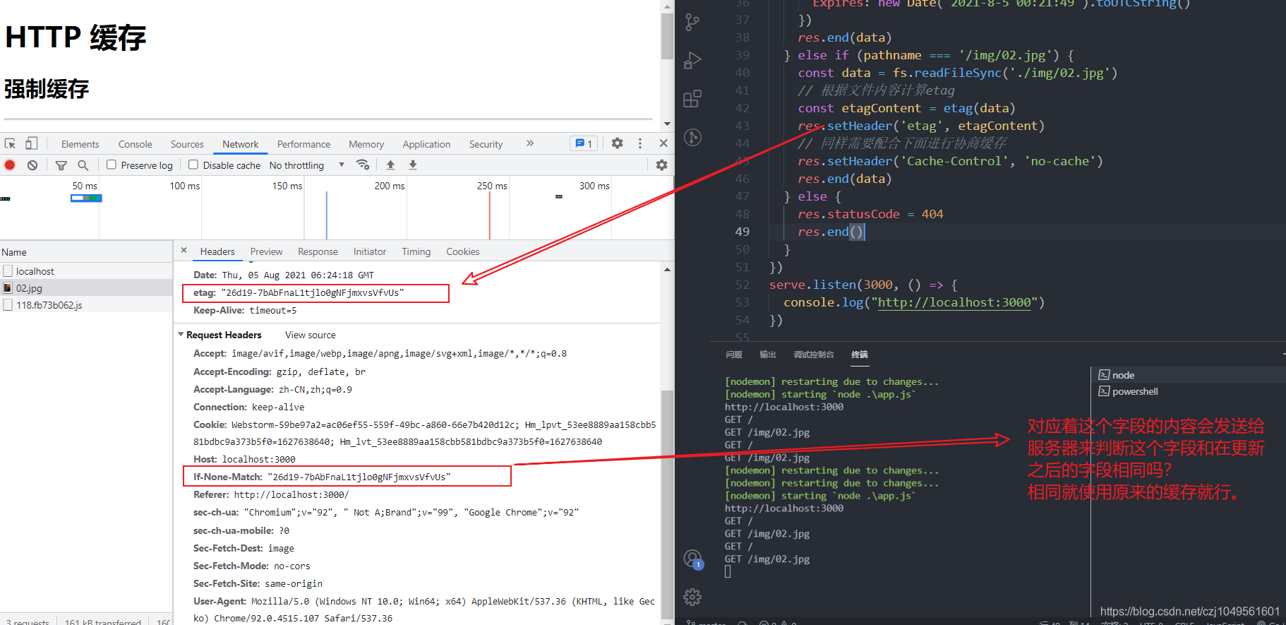Open the timeline activity bar icon in VS Code
This screenshot has width=1286, height=625.
coord(692,137)
